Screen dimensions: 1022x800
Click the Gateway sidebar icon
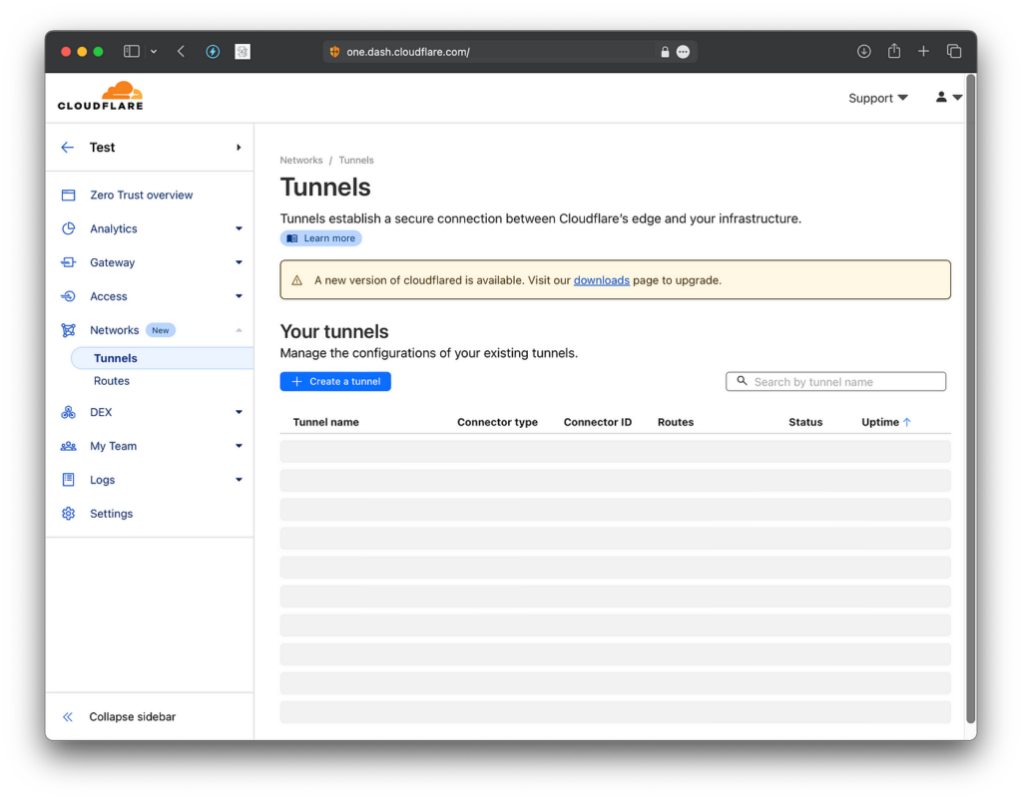(x=67, y=262)
